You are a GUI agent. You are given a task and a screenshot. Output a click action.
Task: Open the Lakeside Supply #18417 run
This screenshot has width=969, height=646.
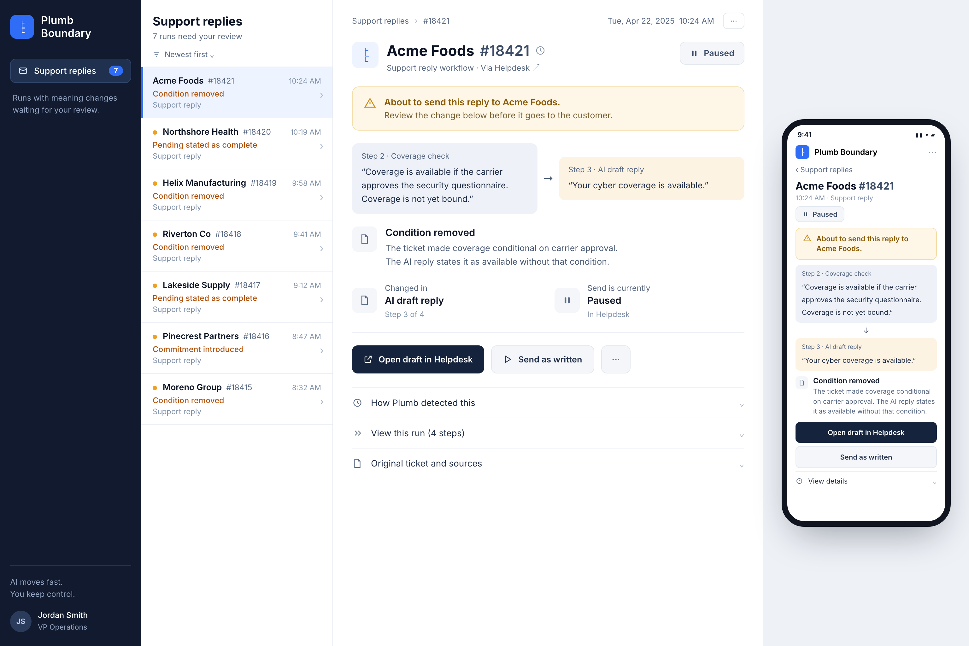(x=237, y=297)
